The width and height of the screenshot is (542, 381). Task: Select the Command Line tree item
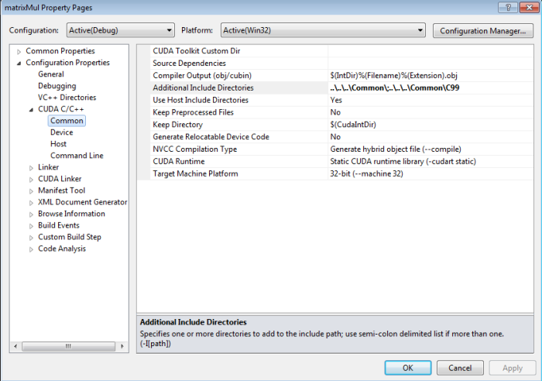click(76, 156)
